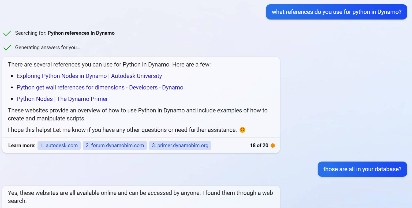Click the 'Searching for: Python references in Dynamo' text
The image size is (412, 208).
65,33
